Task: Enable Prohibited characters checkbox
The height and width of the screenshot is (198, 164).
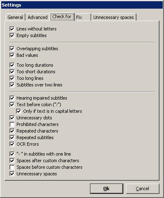Action: [12, 124]
